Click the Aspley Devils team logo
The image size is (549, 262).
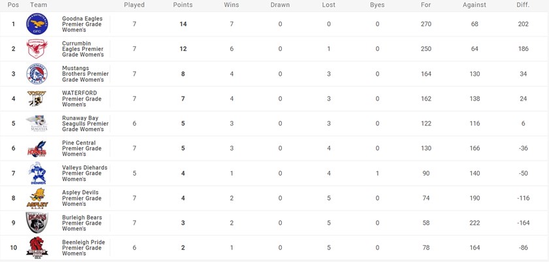point(37,198)
